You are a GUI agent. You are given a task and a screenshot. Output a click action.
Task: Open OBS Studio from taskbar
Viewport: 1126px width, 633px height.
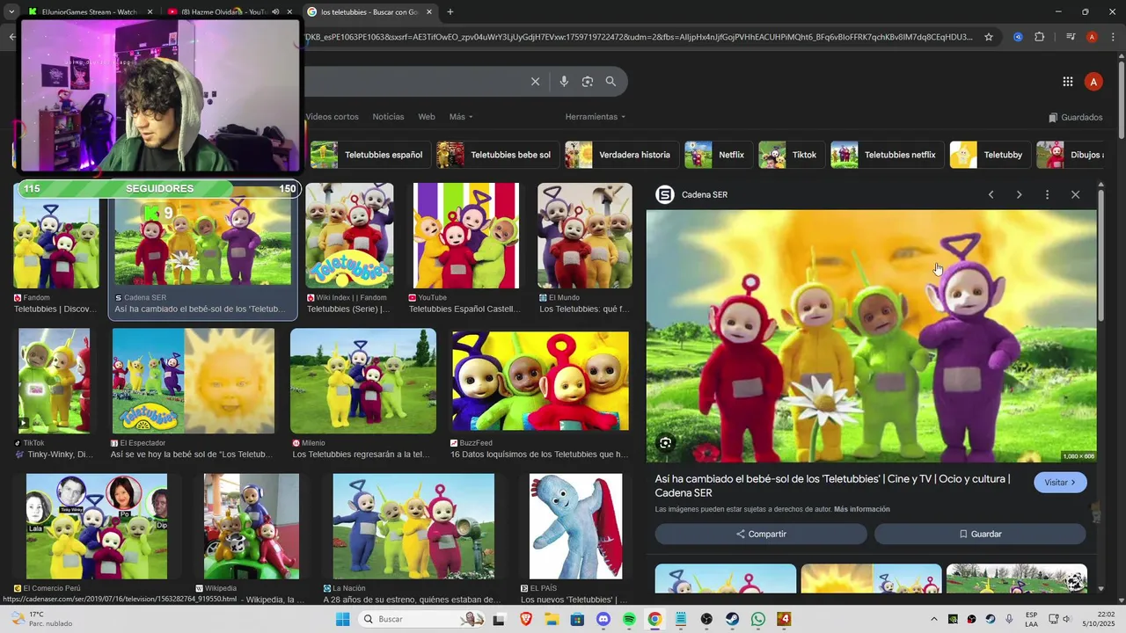[706, 619]
